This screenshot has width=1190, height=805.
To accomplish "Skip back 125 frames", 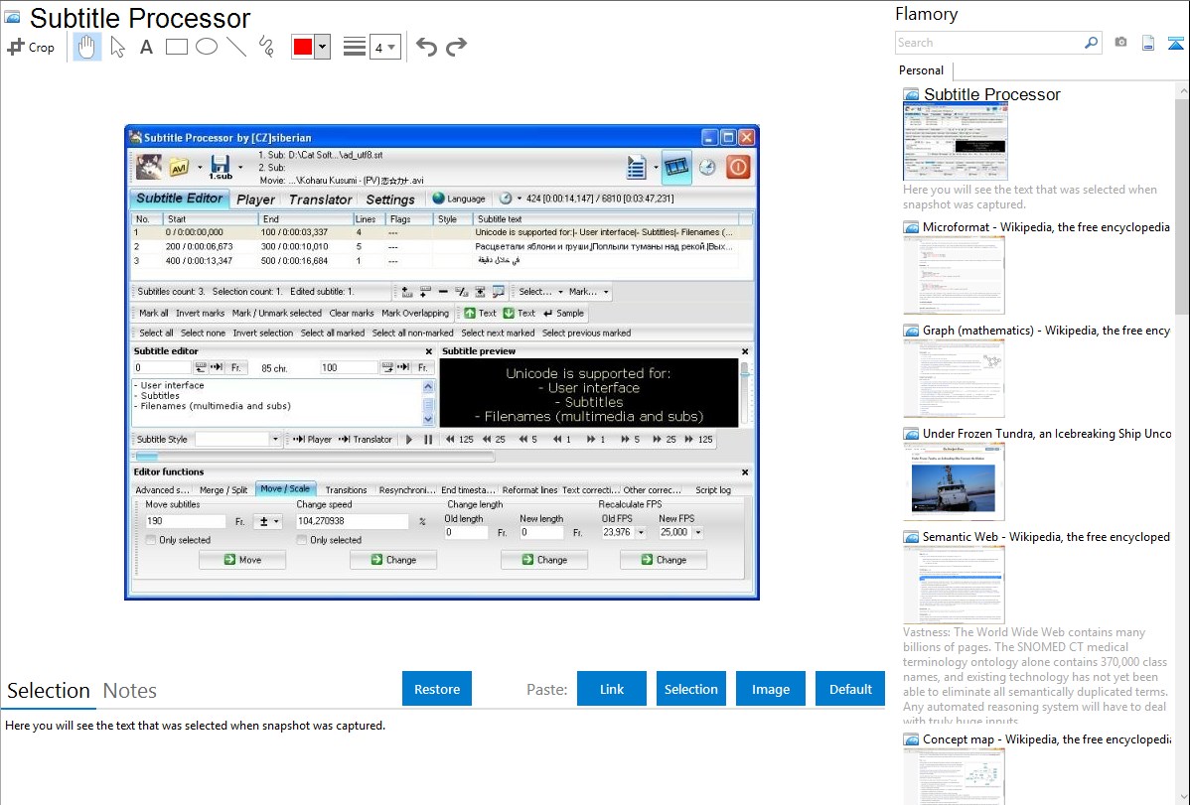I will (x=459, y=440).
